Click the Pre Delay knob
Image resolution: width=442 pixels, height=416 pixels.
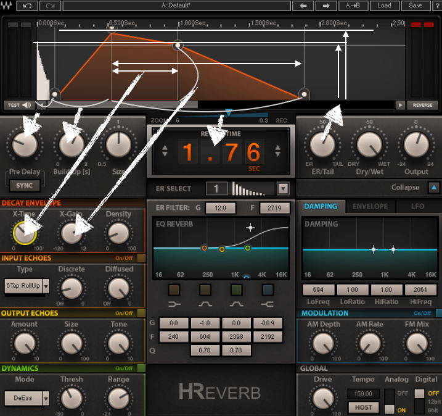point(25,144)
